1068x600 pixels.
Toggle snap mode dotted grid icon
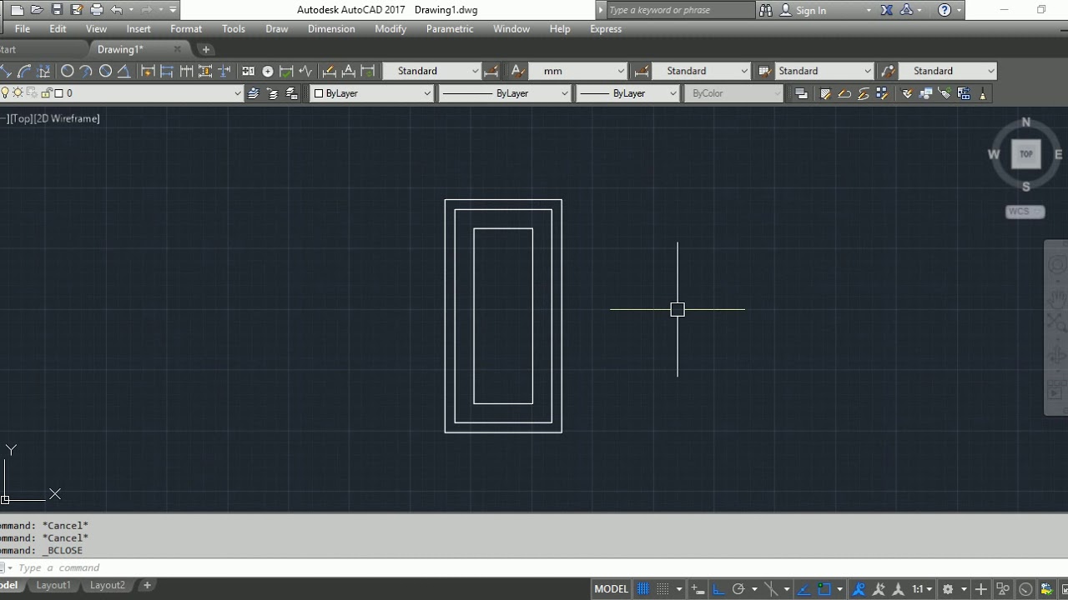coord(662,588)
